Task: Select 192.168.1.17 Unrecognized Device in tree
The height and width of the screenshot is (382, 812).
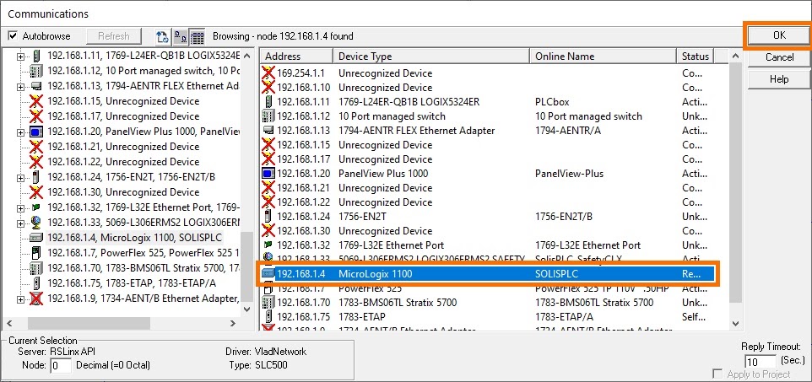Action: 123,116
